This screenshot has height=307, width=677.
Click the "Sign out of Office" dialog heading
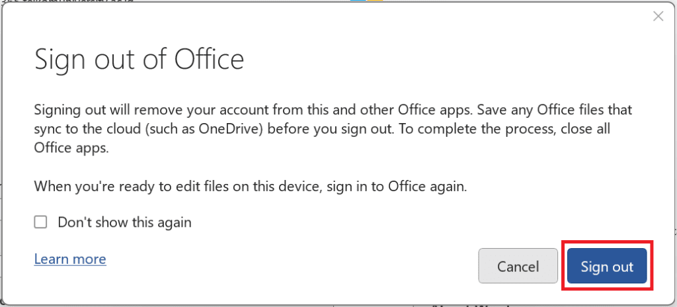[x=139, y=60]
